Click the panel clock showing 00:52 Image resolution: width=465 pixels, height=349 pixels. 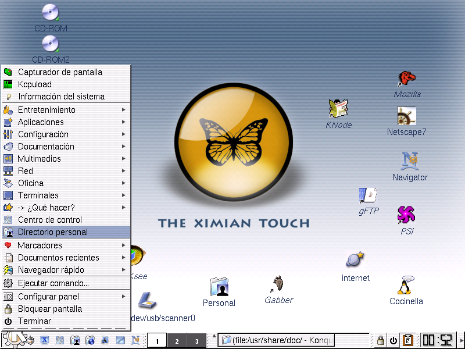point(438,340)
